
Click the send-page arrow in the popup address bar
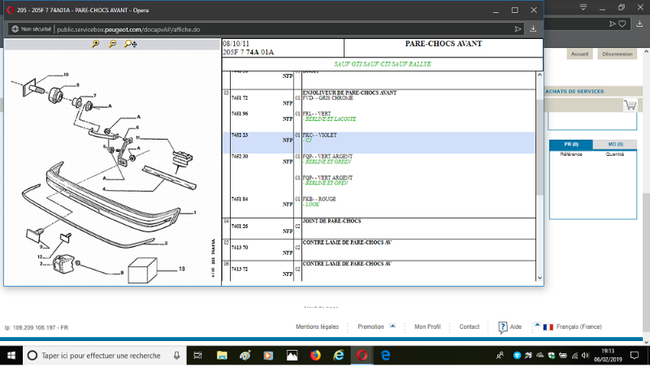pyautogui.click(x=518, y=29)
